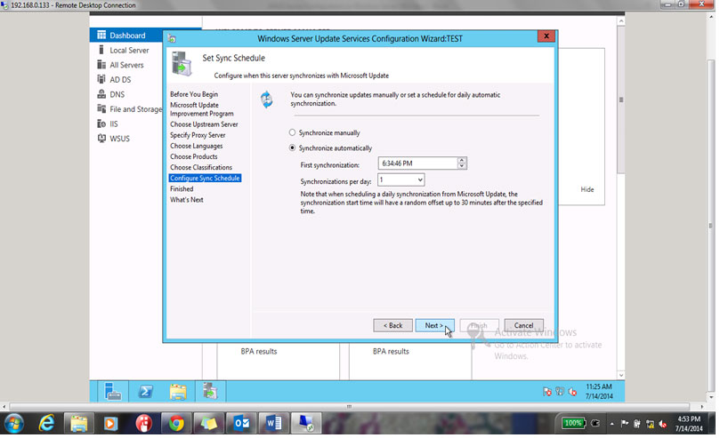Go to Choose Classifications step
The image size is (720, 438).
200,167
